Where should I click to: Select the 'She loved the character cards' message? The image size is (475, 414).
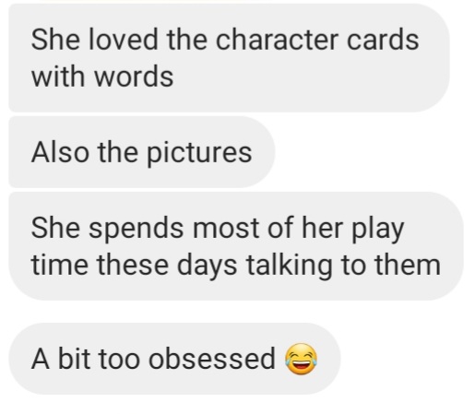(x=229, y=58)
